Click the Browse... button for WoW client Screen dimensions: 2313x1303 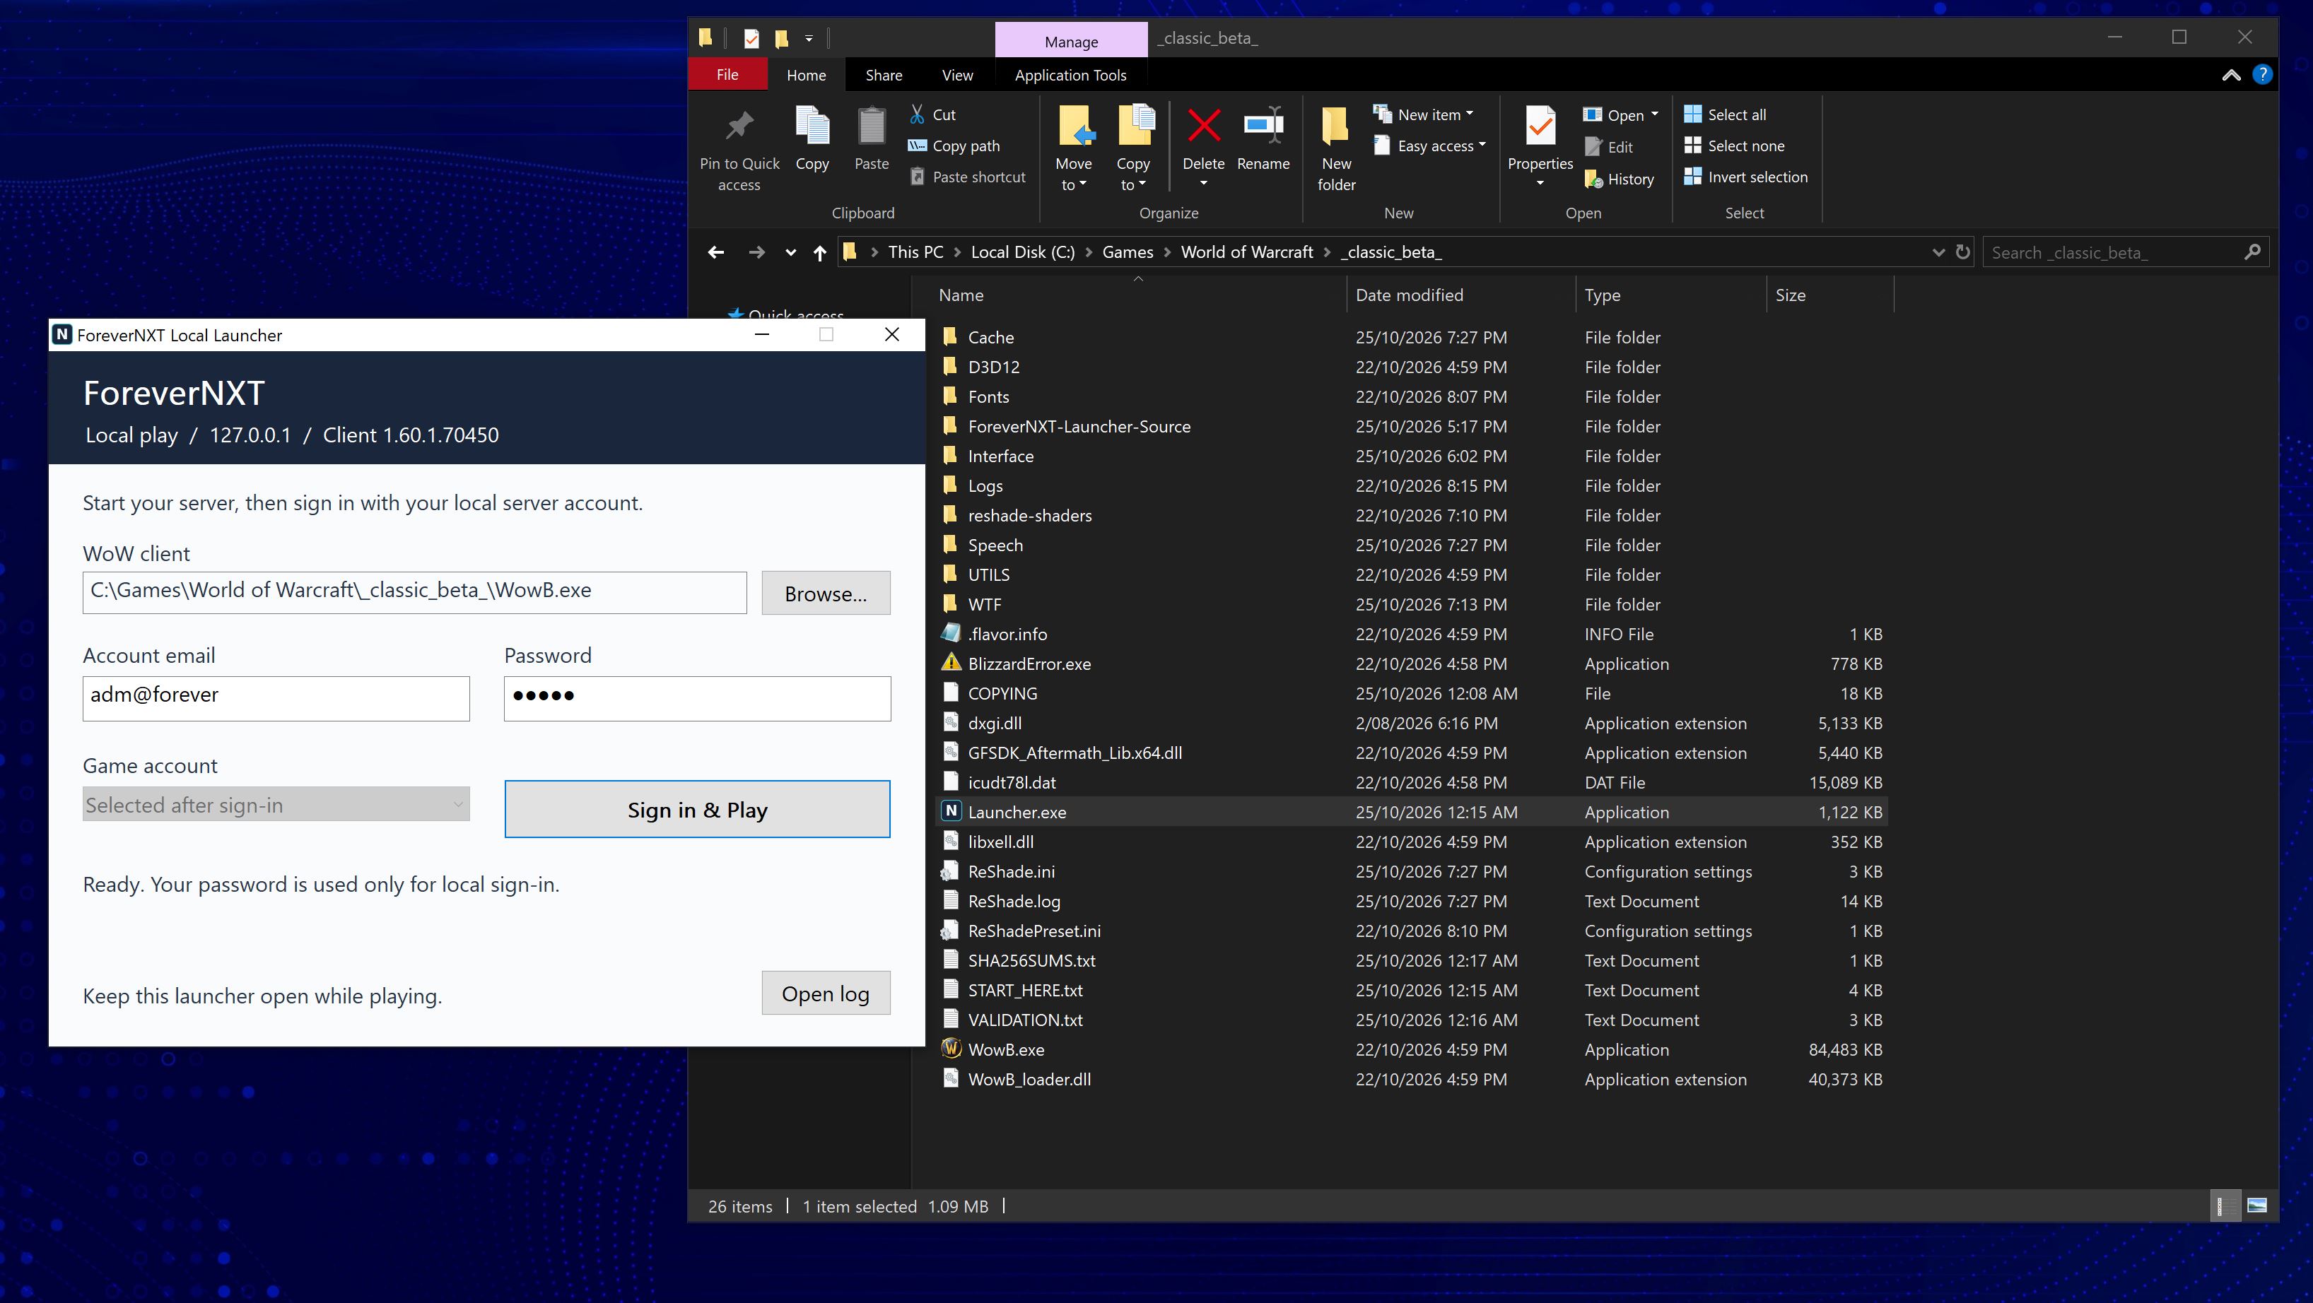[826, 593]
